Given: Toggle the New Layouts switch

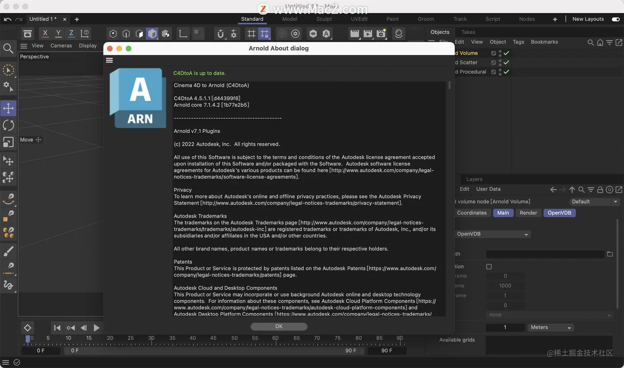Looking at the screenshot, I should click(x=616, y=19).
